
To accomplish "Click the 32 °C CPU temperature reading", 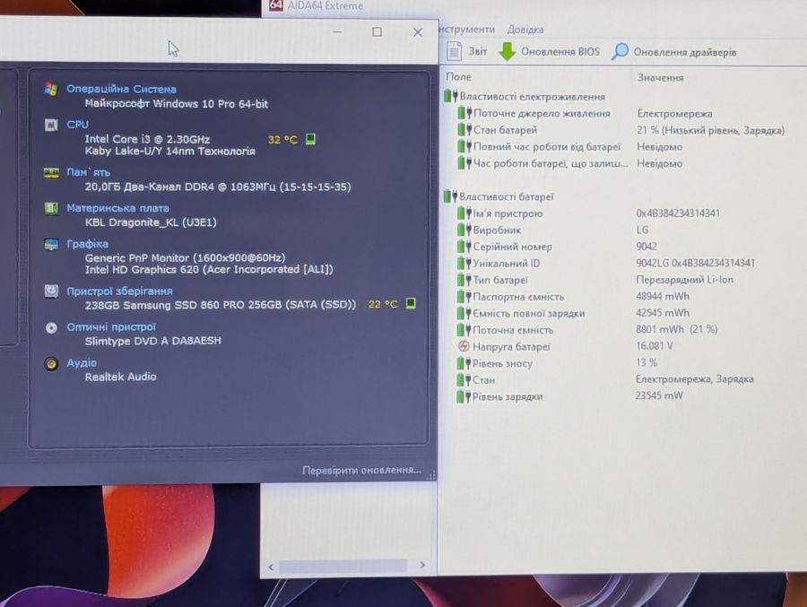I will (282, 140).
